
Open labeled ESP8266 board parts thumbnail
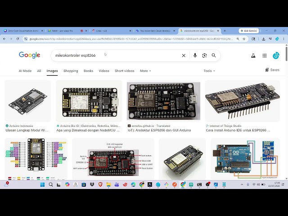pyautogui.click(x=113, y=159)
